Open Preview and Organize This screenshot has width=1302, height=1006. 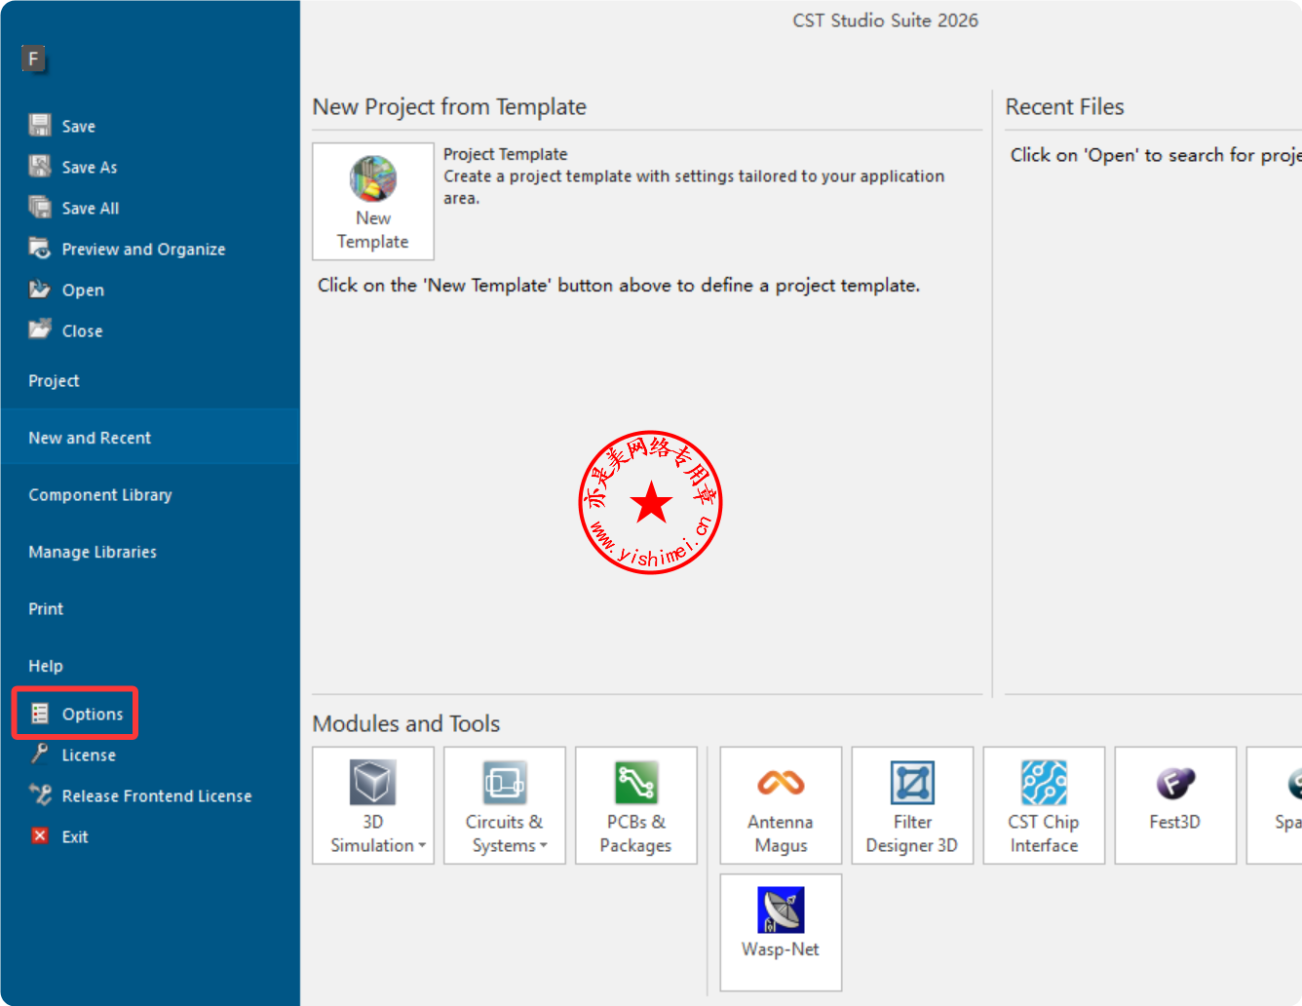(x=142, y=250)
